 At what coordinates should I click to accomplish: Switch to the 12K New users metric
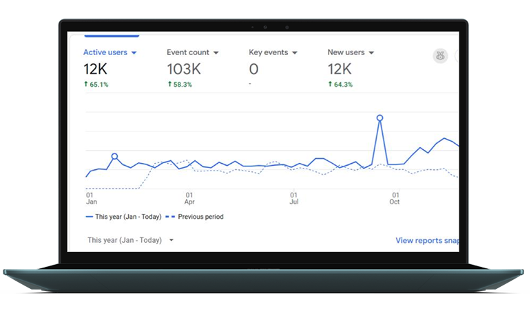pos(340,69)
